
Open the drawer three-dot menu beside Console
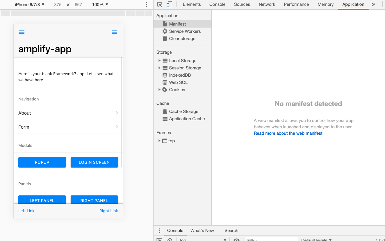[159, 231]
